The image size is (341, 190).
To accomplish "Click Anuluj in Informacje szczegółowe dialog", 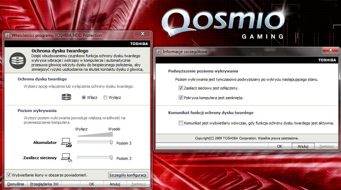I will pos(303,146).
